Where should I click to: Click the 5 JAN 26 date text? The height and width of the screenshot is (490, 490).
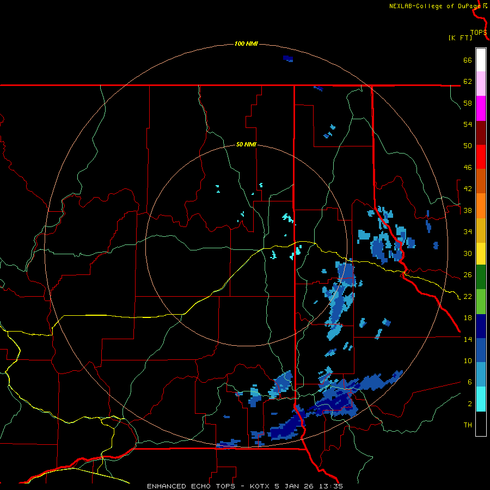[x=294, y=486]
